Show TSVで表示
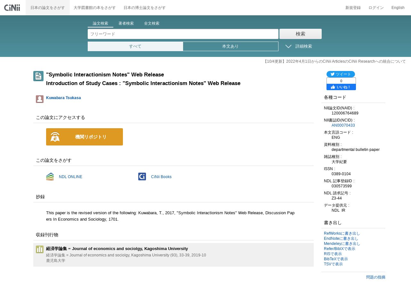This screenshot has height=290, width=411. 333,264
